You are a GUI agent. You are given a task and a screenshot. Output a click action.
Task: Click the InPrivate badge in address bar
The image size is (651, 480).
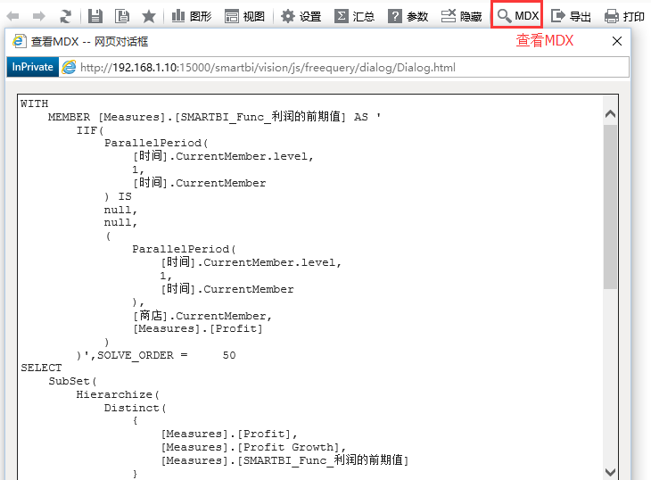coord(32,67)
